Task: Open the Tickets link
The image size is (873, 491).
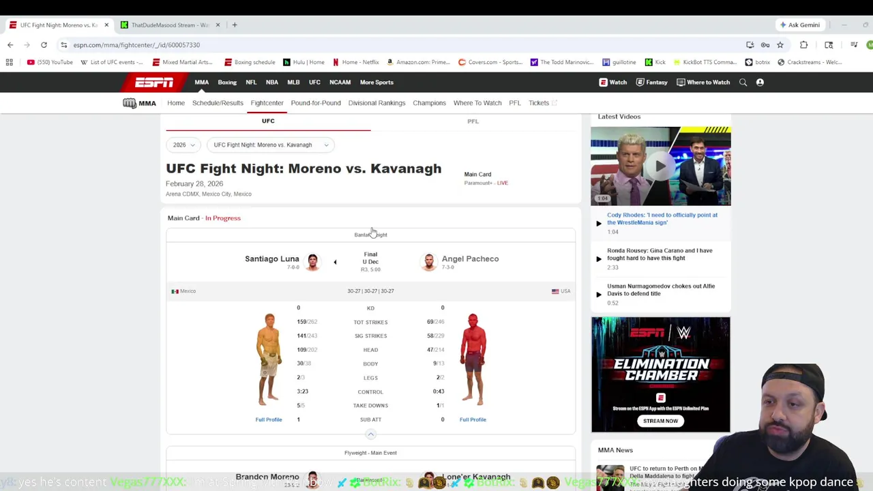Action: tap(543, 103)
